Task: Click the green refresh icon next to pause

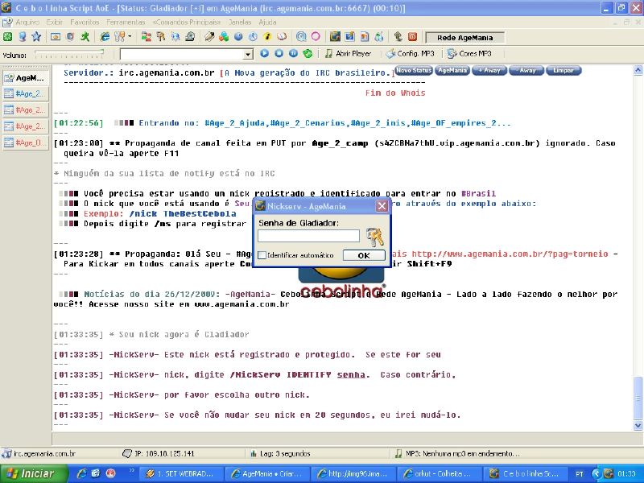Action: pos(308,53)
